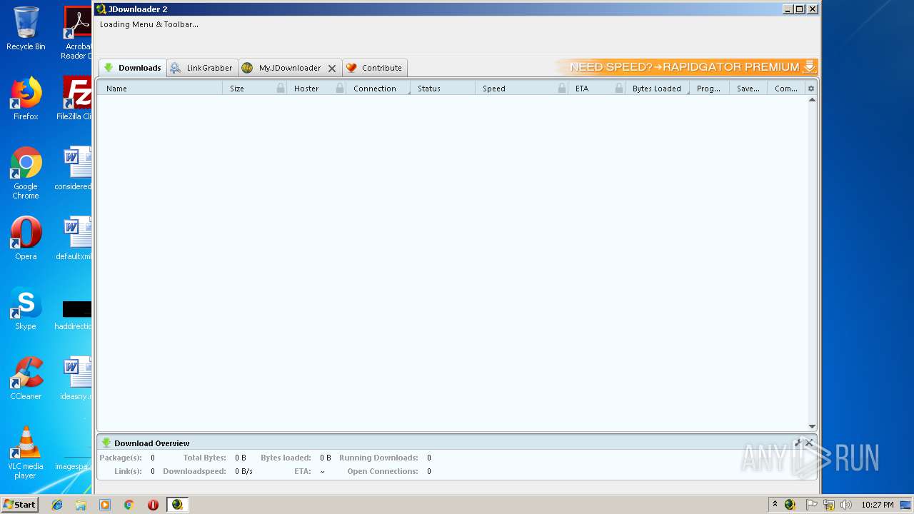Open the network tray icon
Viewport: 914px width, 514px height.
(x=829, y=505)
